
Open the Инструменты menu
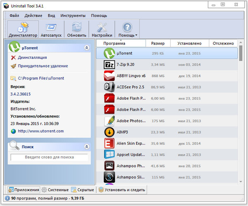click(73, 15)
